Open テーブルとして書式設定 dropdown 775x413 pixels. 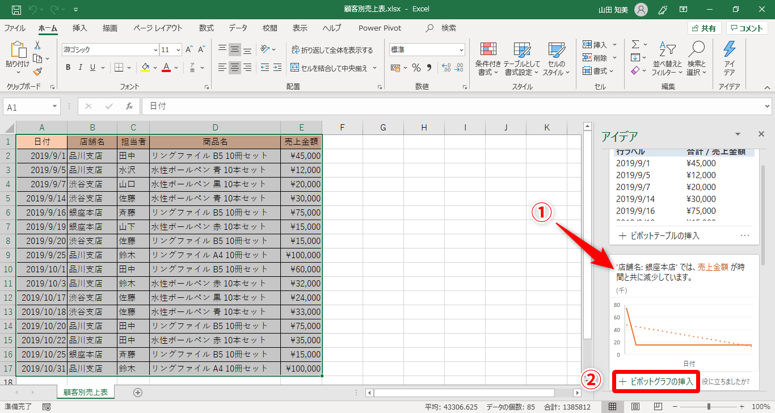click(522, 58)
